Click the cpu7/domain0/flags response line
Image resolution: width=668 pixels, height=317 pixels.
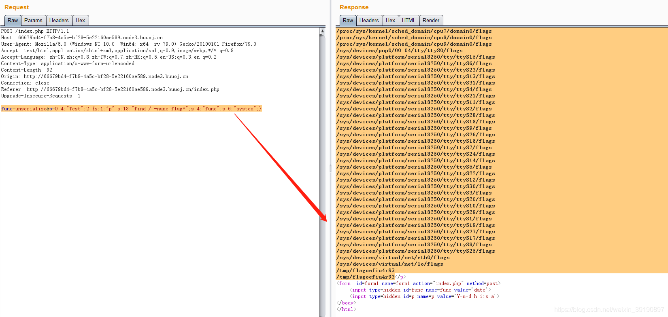414,31
